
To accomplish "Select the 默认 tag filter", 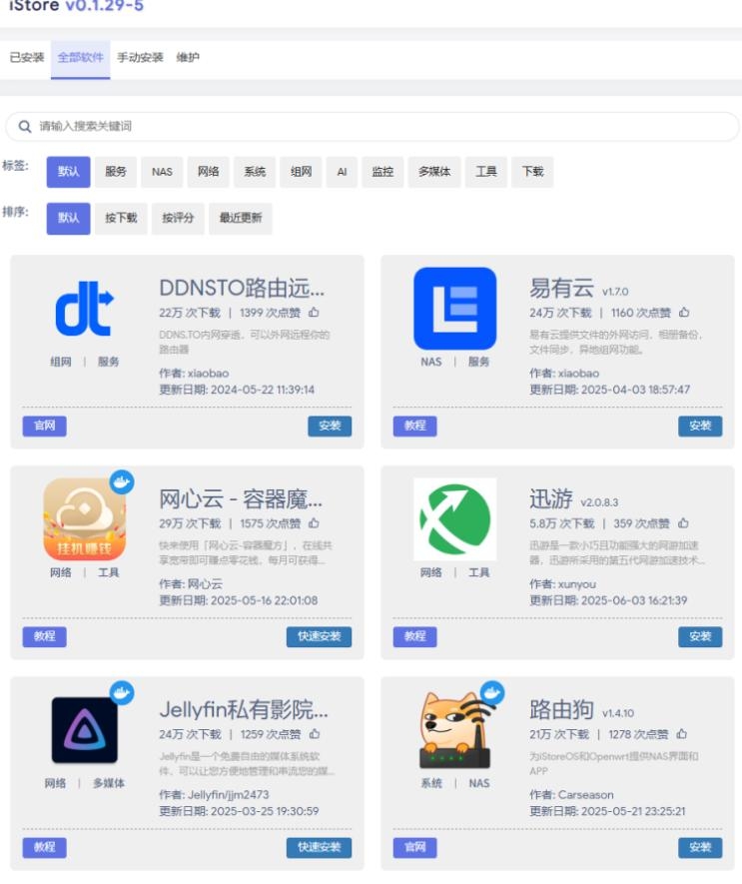I will click(x=68, y=172).
